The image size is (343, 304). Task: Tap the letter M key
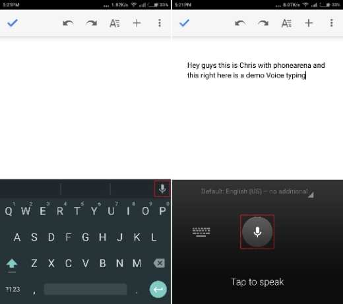(x=137, y=263)
